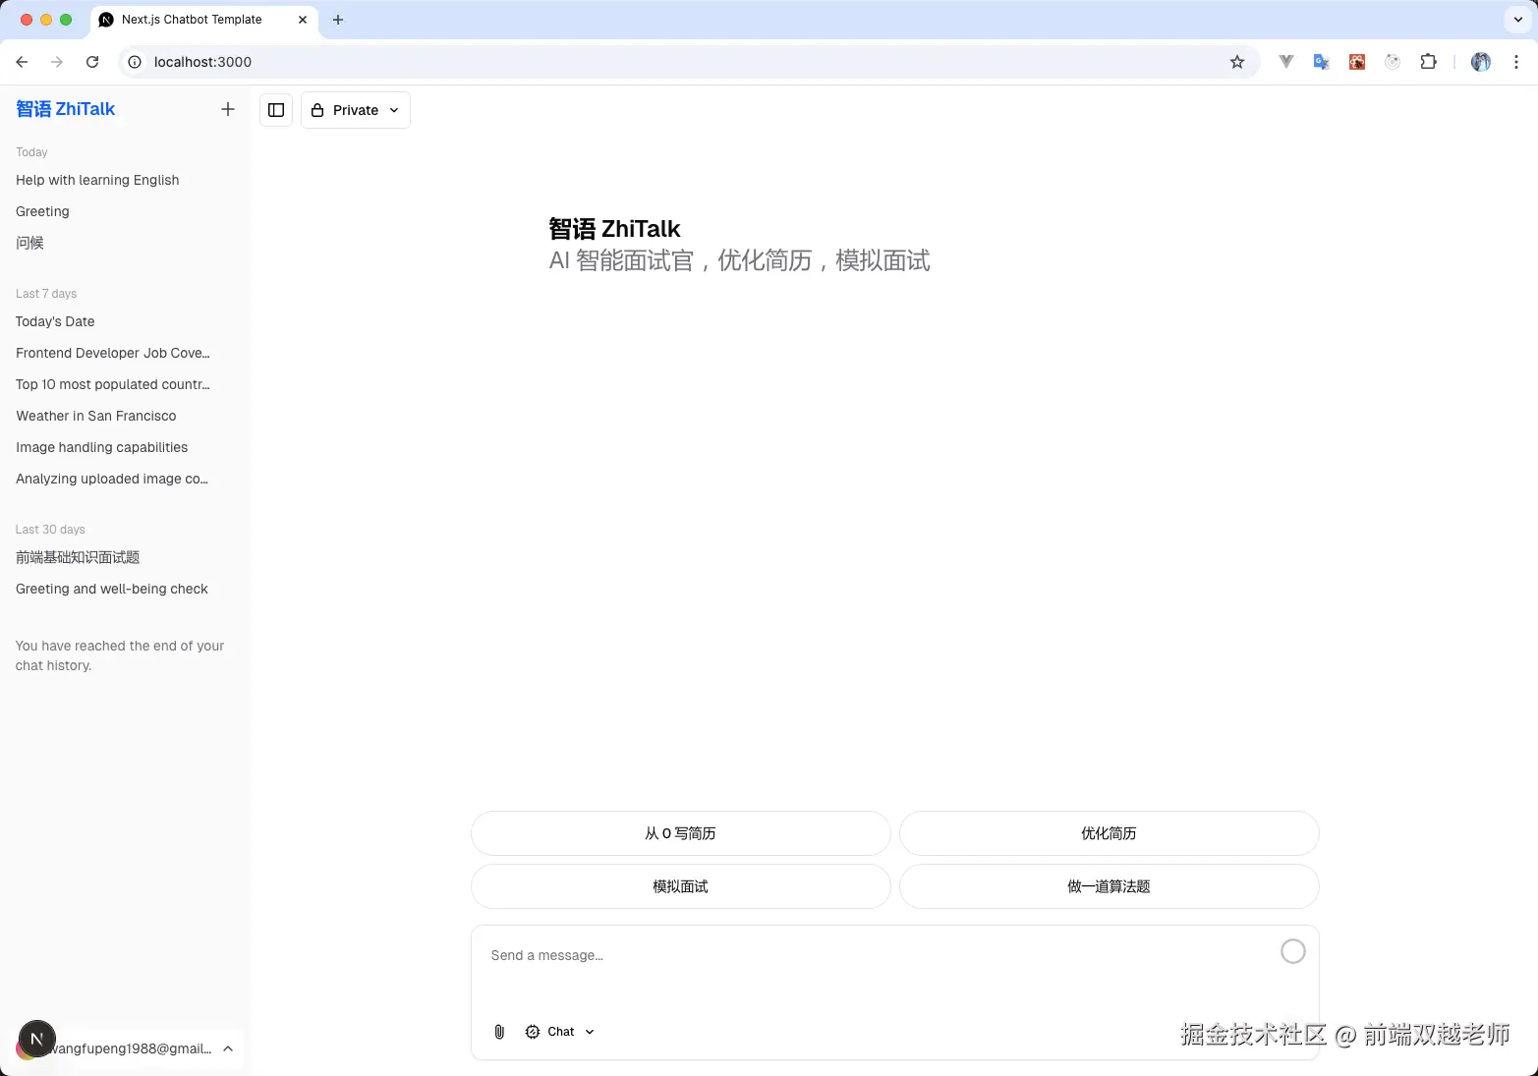Open the 前端基础知识面试题 conversation
This screenshot has height=1076, width=1538.
[78, 557]
